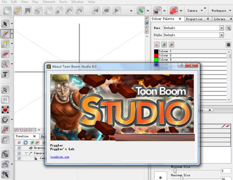Click the green round icon in the top toolbar
The image size is (233, 180).
[141, 11]
